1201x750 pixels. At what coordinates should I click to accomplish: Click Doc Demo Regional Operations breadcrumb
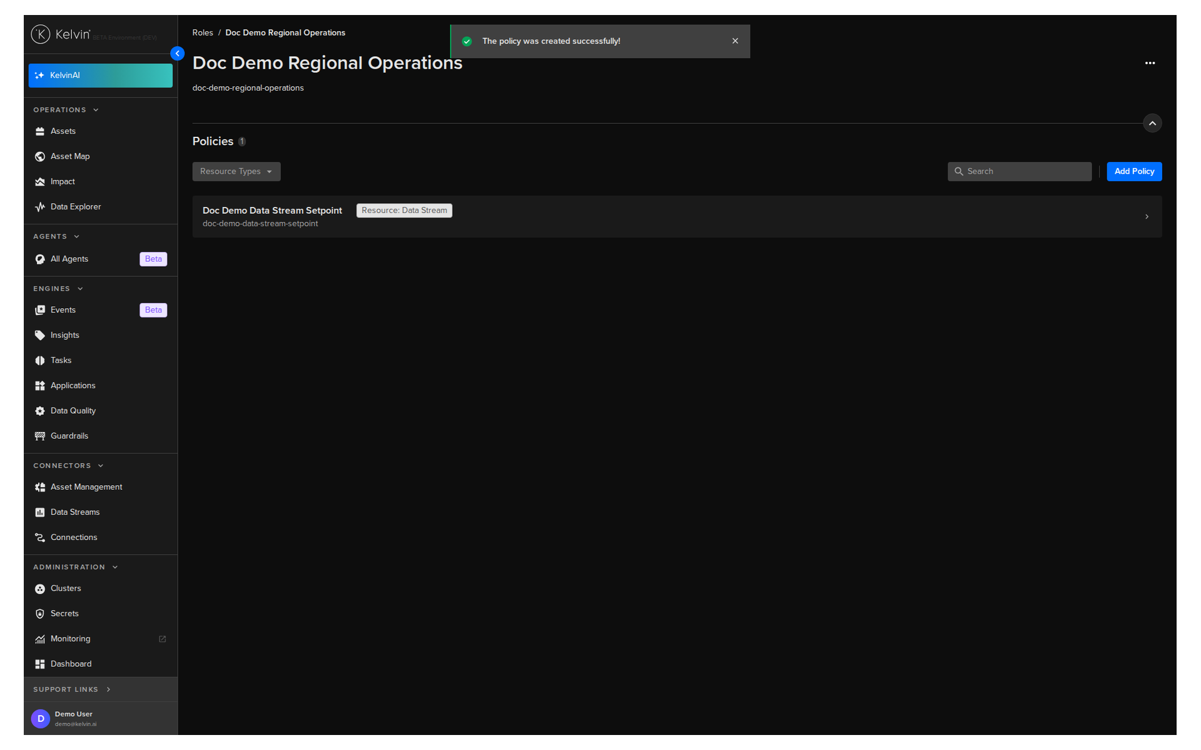tap(285, 32)
